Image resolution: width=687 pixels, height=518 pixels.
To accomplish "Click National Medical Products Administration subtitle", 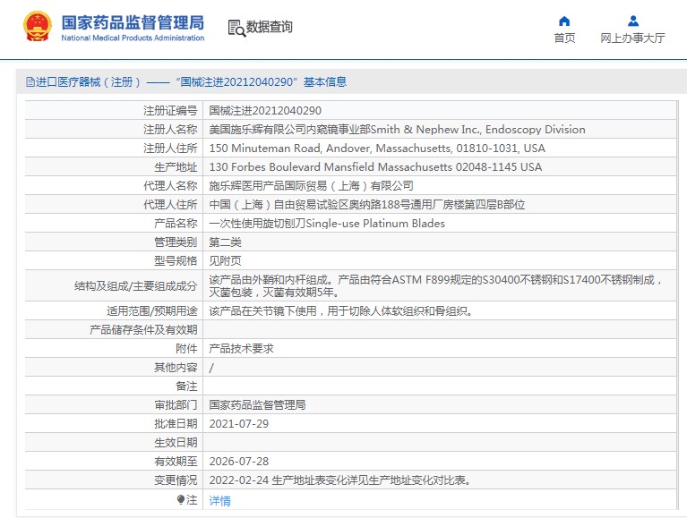I will coord(133,38).
